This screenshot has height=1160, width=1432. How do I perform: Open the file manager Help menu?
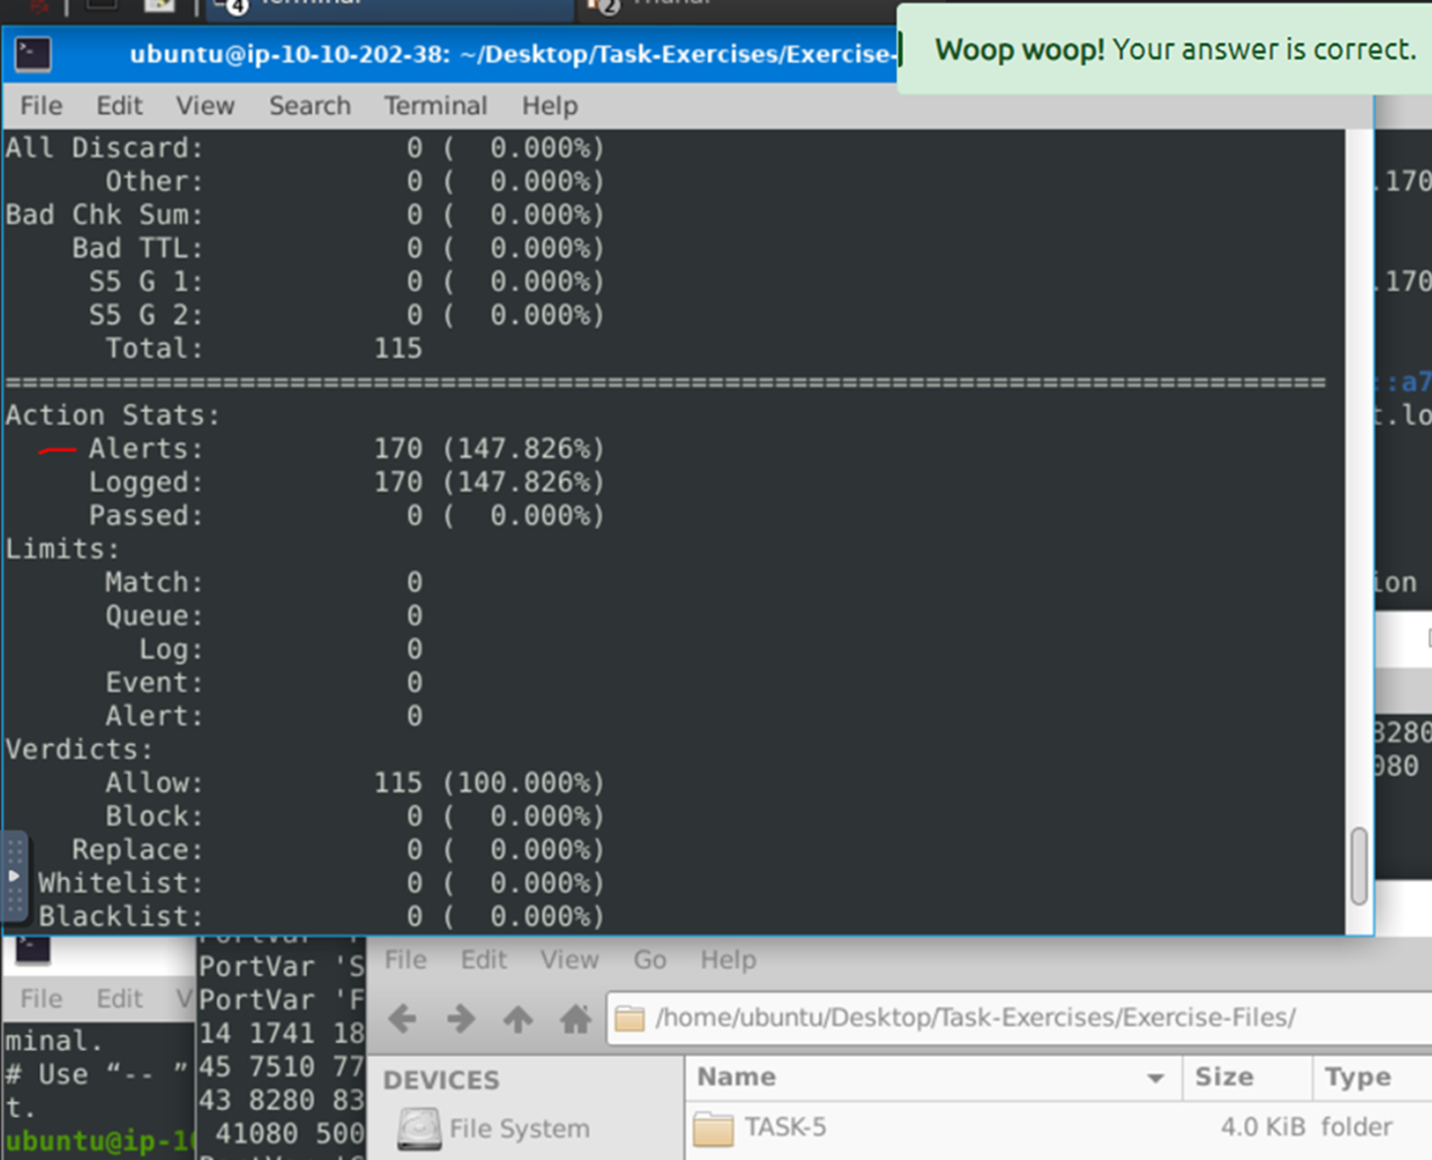(728, 960)
